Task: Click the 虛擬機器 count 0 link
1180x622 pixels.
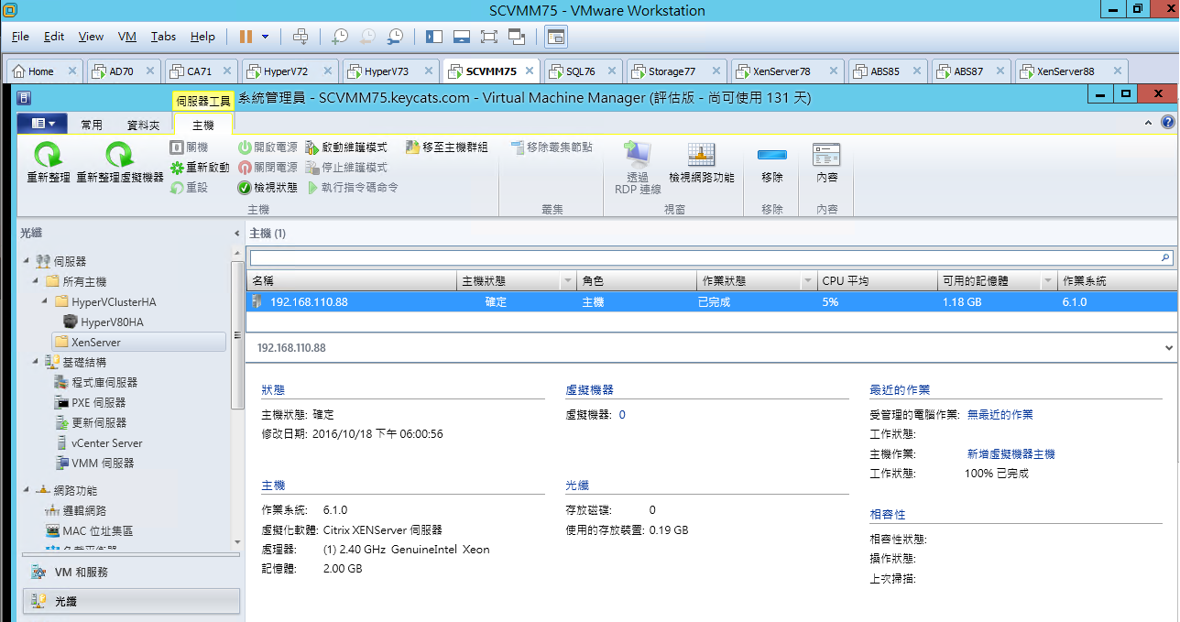Action: [622, 415]
